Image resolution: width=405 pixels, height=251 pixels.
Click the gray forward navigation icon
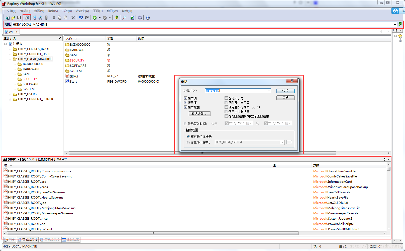(x=105, y=18)
